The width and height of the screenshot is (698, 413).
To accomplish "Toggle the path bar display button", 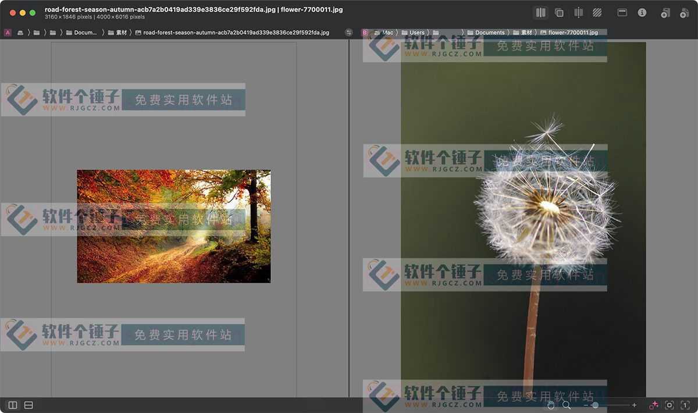I will tap(622, 12).
